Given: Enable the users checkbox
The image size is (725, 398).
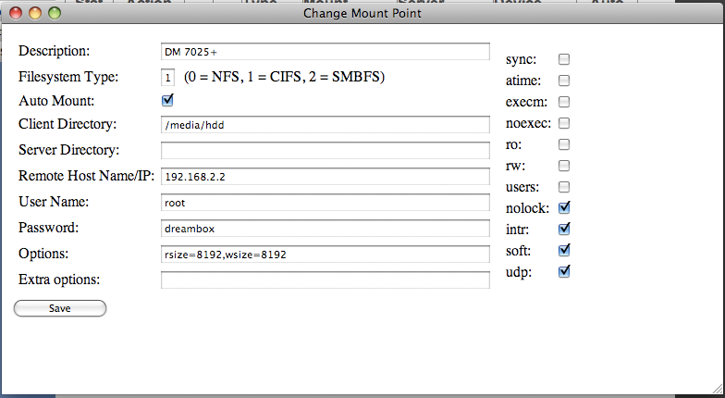Looking at the screenshot, I should tap(564, 187).
